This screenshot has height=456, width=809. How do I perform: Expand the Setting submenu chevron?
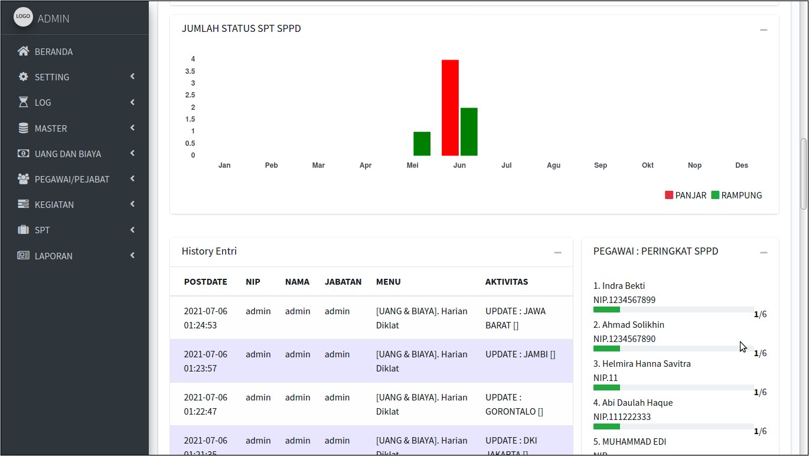132,77
